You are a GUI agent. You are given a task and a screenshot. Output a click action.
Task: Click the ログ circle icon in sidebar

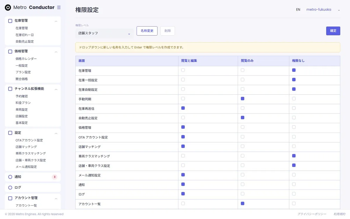pos(10,187)
